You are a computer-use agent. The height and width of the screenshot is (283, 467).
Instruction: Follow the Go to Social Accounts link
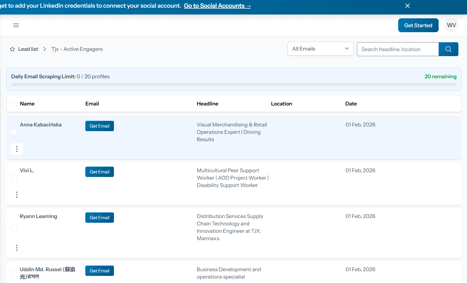tap(217, 6)
